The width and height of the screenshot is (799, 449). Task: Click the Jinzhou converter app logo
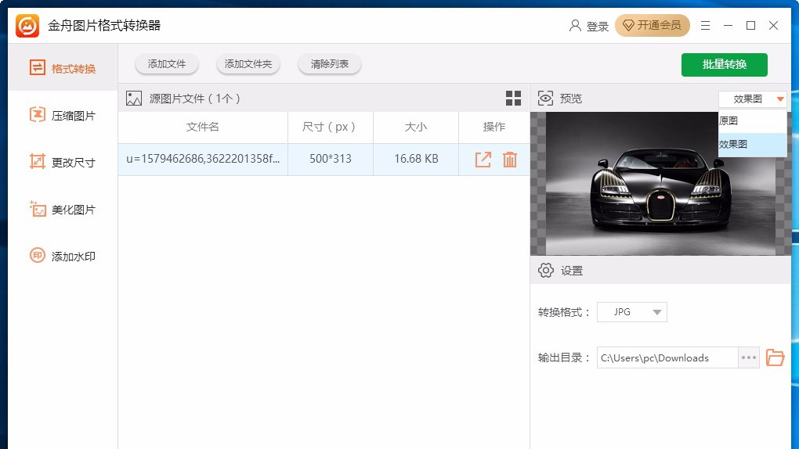tap(27, 26)
